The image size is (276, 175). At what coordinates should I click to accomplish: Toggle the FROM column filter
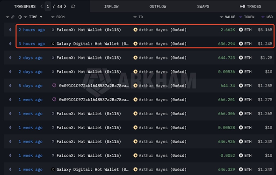[x=52, y=17]
